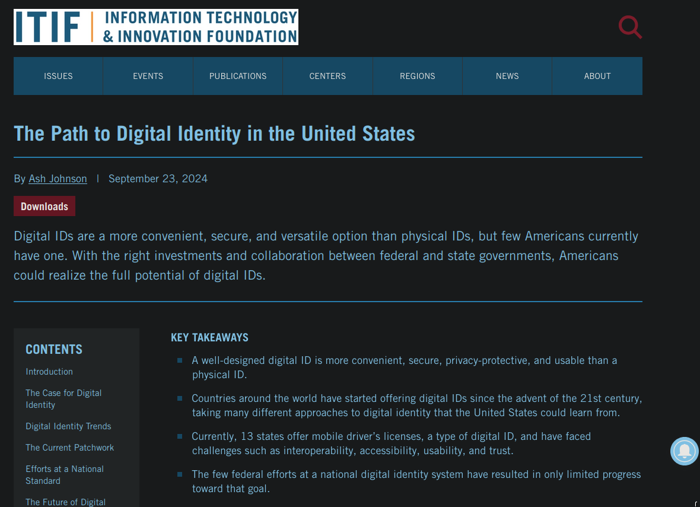Click the takeaway about 13 states
This screenshot has width=700, height=507.
tap(392, 443)
